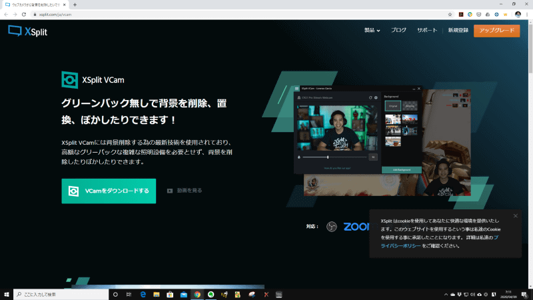This screenshot has height=300, width=533.
Task: Click the OBS logo next to 対応
Action: click(x=331, y=227)
